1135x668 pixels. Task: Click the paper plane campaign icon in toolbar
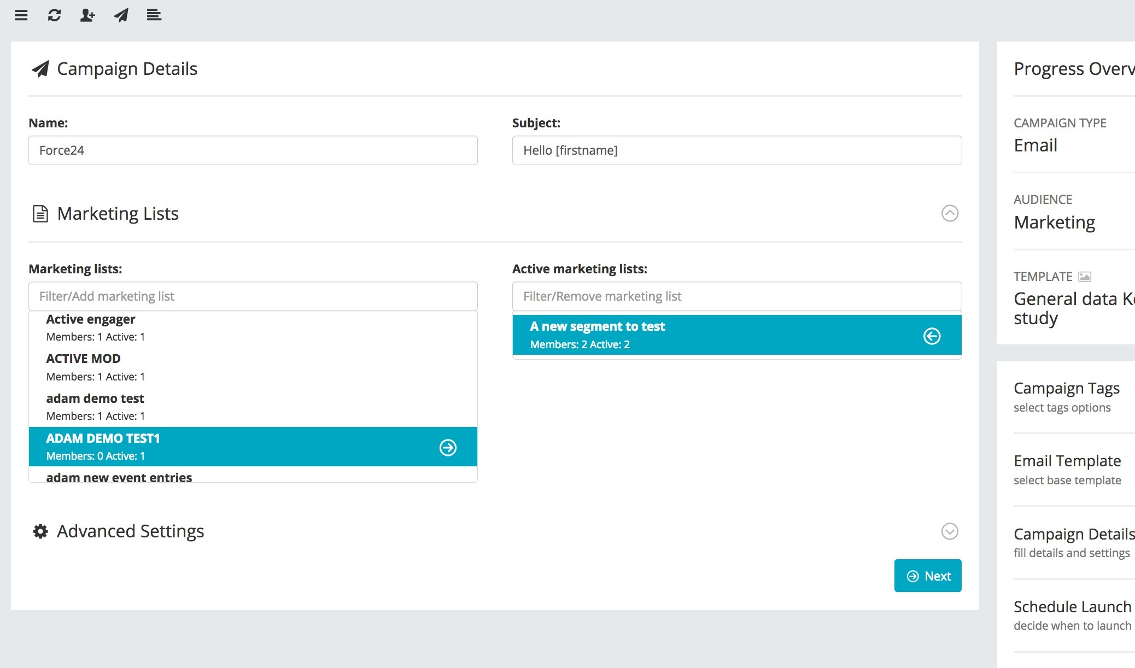121,15
